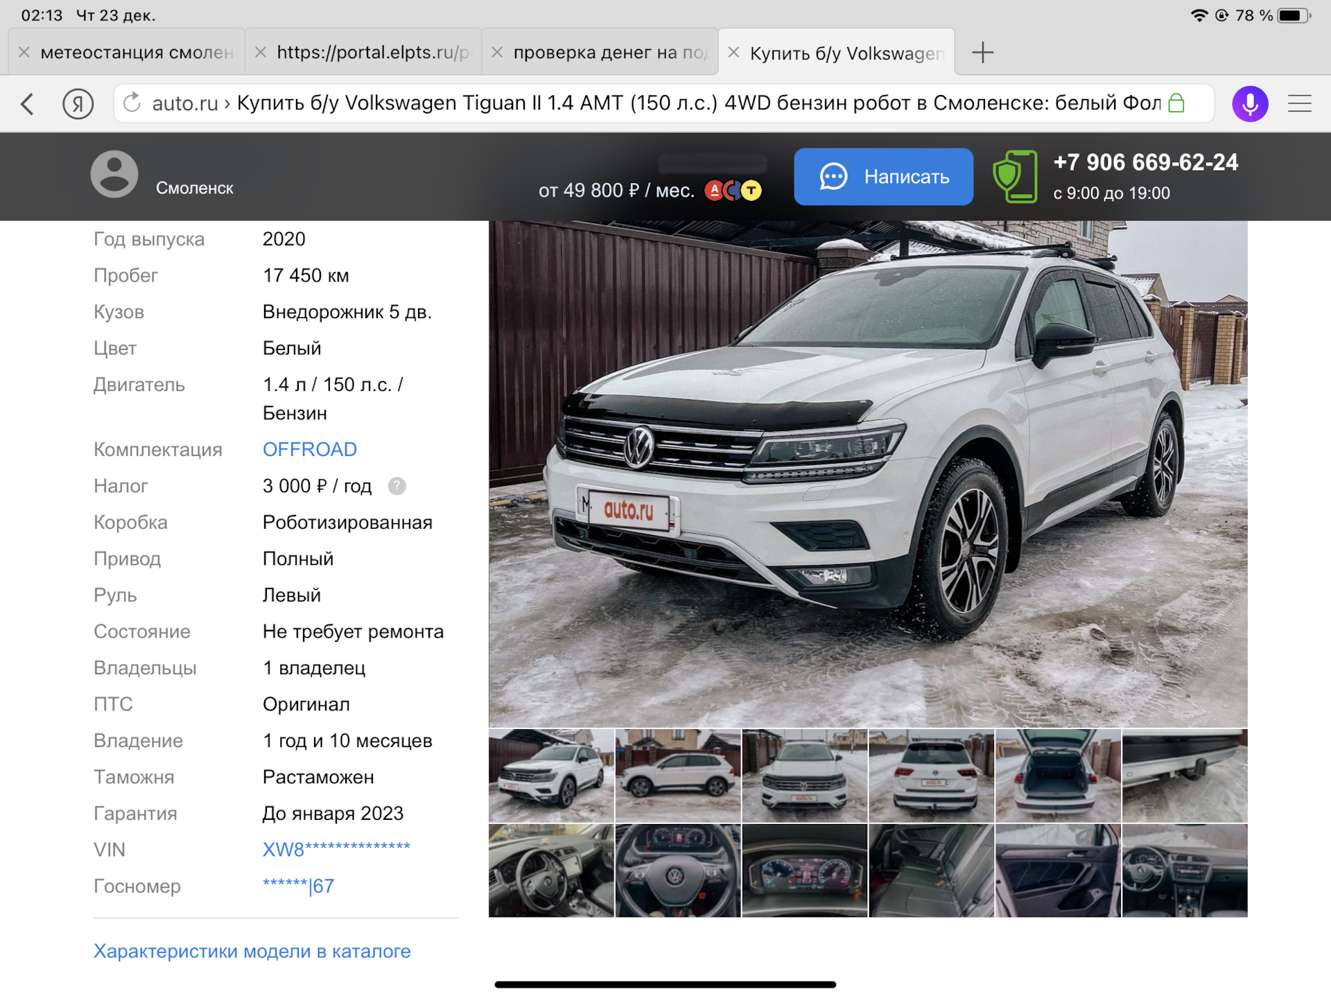Close the Купить б/у Volkswagen tab
Viewport: 1331px width, 998px height.
coord(733,53)
